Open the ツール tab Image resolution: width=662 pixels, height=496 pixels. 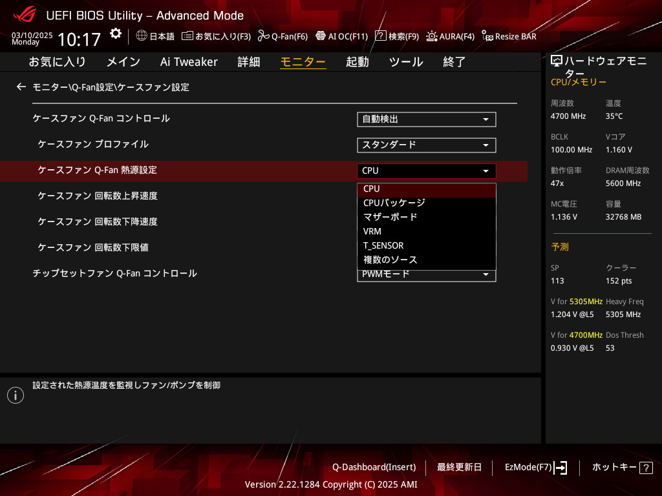coord(406,62)
